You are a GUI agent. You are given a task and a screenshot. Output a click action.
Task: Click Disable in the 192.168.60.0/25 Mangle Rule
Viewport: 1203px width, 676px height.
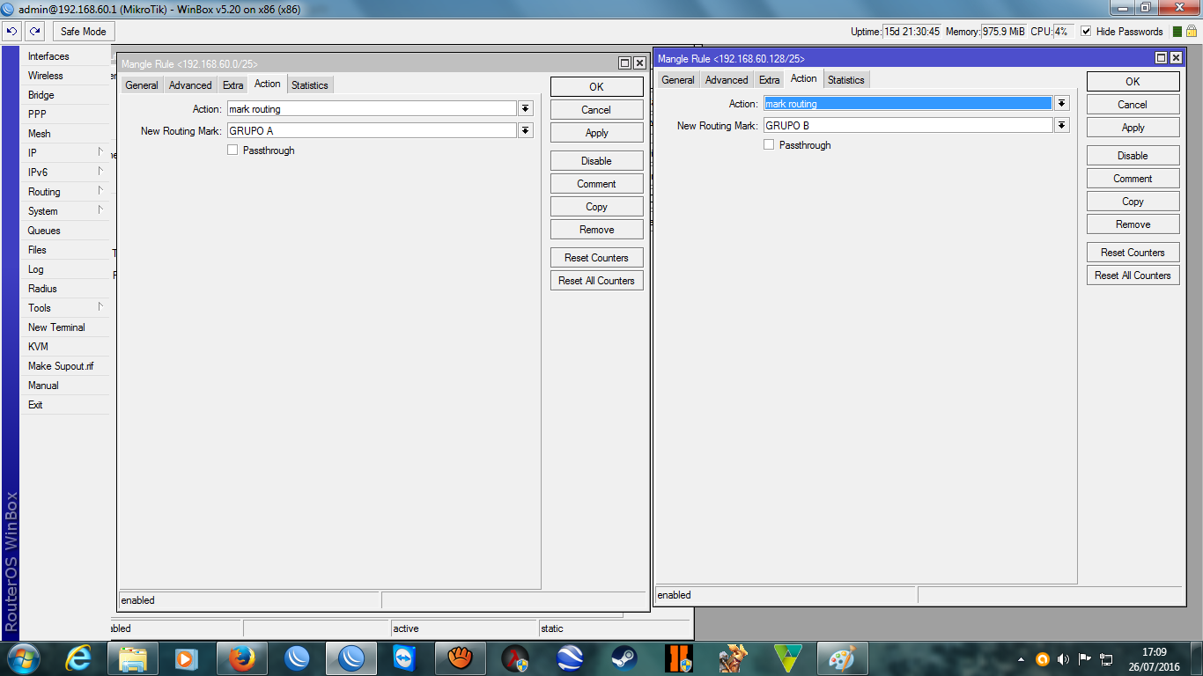click(x=596, y=161)
